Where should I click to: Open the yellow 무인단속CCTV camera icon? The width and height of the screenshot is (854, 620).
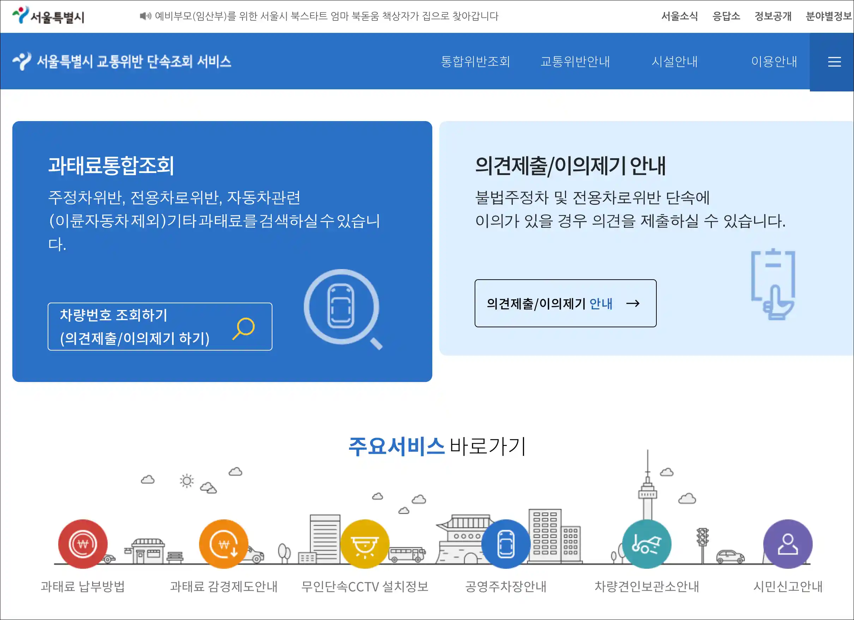(365, 544)
